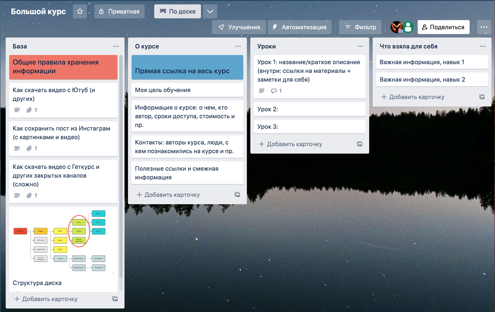Open Что взяла для себя list menu
495x312 pixels.
pyautogui.click(x=483, y=47)
